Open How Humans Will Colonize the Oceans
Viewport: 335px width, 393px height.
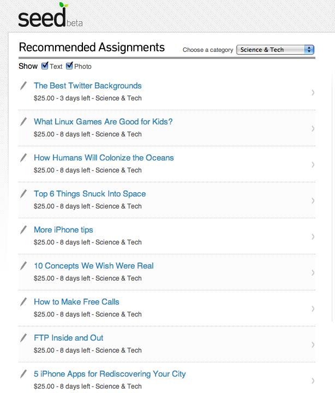pyautogui.click(x=104, y=158)
